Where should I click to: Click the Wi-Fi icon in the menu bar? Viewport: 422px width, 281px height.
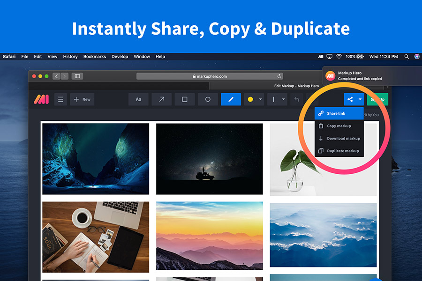pos(339,57)
